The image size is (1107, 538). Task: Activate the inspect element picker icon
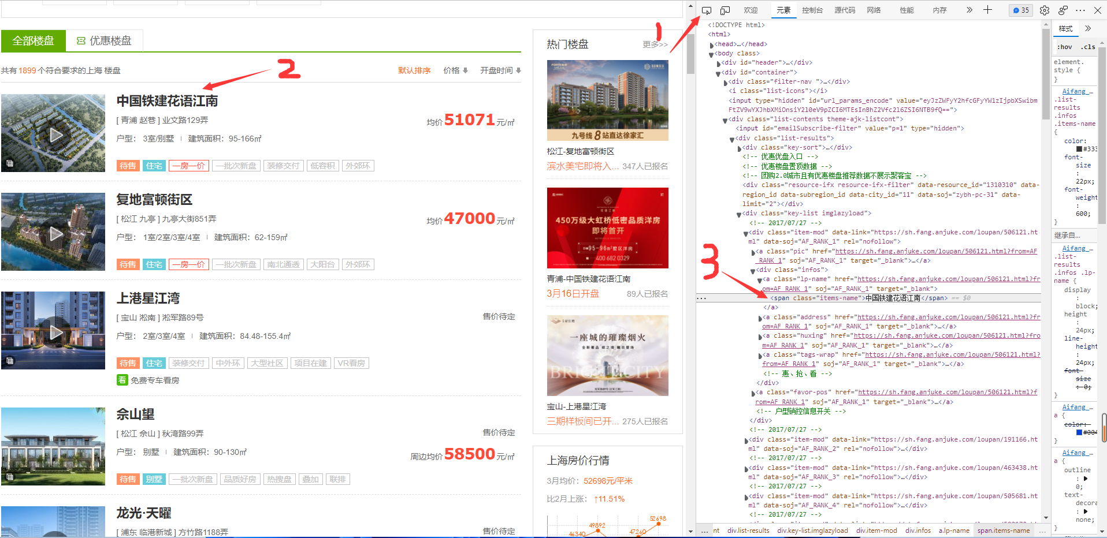[x=706, y=10]
